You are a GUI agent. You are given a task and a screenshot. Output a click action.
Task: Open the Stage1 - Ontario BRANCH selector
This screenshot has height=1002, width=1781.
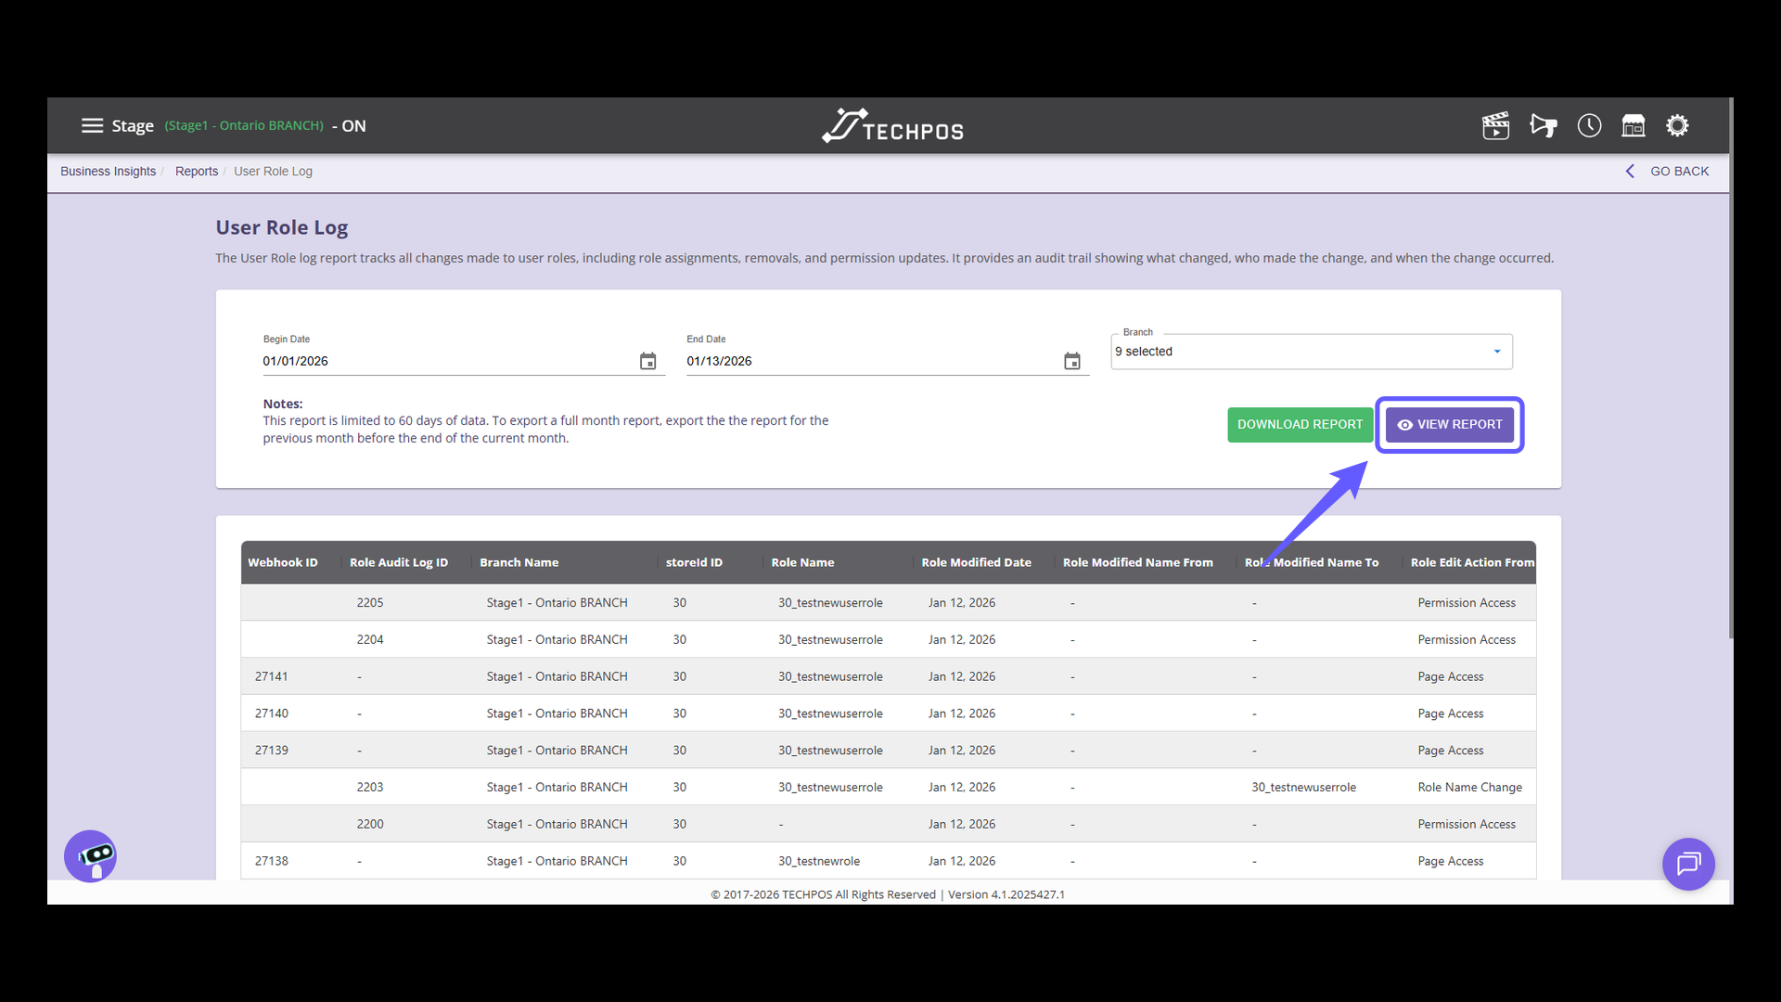pos(243,125)
